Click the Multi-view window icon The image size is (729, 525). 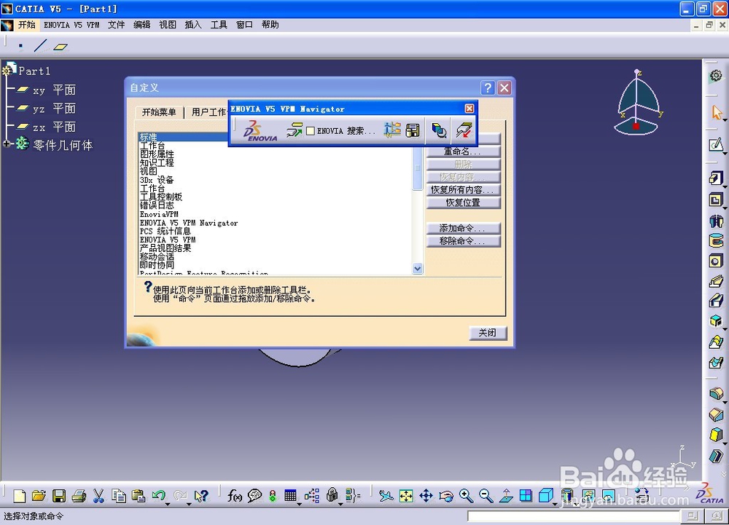tap(526, 496)
